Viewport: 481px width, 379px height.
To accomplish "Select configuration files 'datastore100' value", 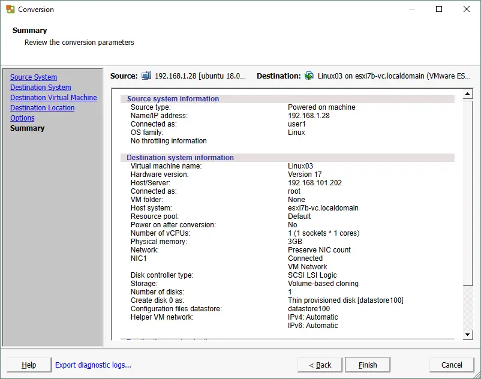I will pos(309,309).
